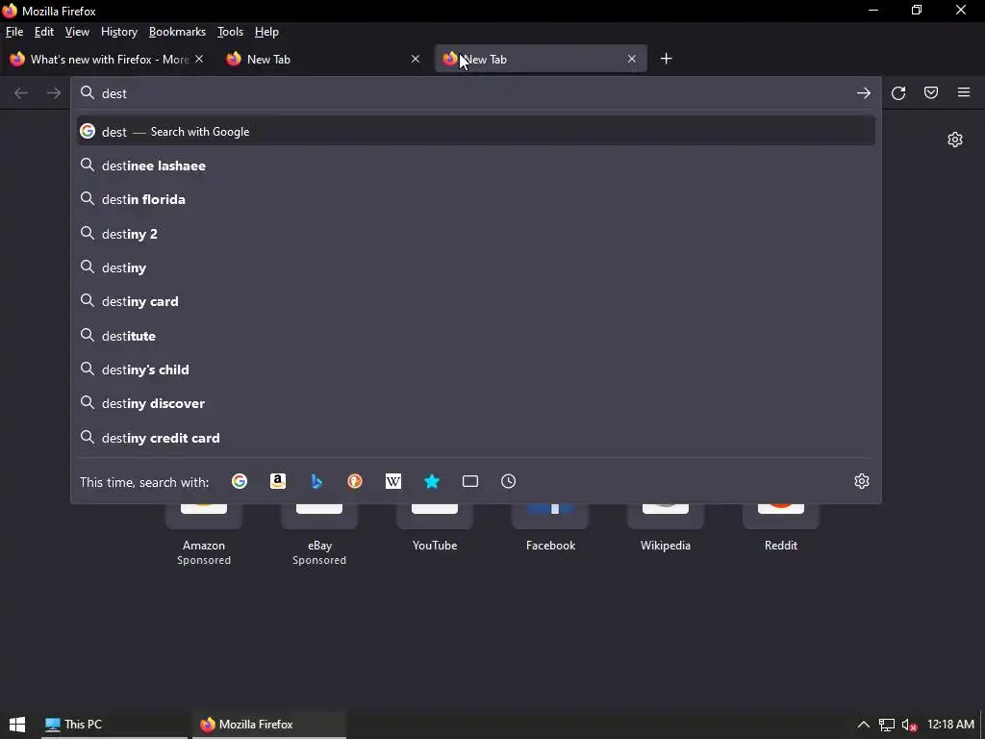Search this time with Amazon icon
Screen dimensions: 985x739
[278, 481]
